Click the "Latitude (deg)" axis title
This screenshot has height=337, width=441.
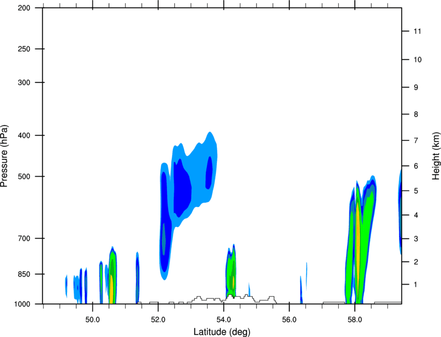click(222, 332)
